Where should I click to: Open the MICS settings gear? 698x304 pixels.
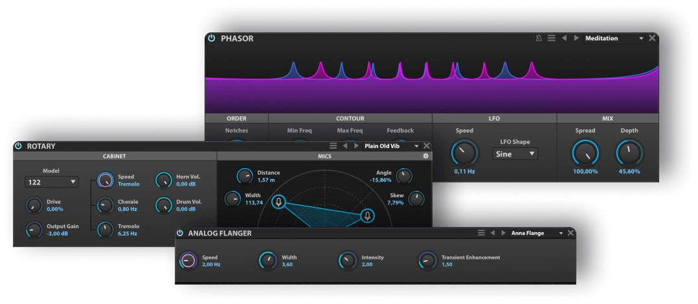pyautogui.click(x=425, y=156)
